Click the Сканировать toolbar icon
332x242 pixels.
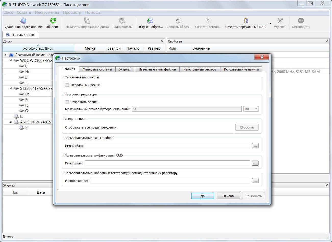coord(122,21)
